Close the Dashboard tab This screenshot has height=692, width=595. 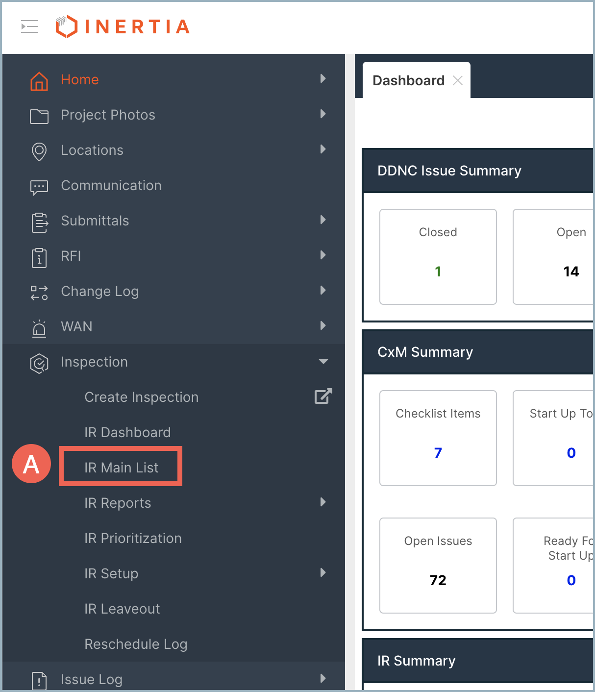(x=458, y=80)
